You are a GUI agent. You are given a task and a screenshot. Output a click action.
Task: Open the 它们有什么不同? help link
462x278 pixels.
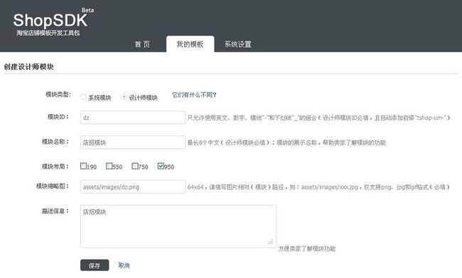[x=194, y=95]
